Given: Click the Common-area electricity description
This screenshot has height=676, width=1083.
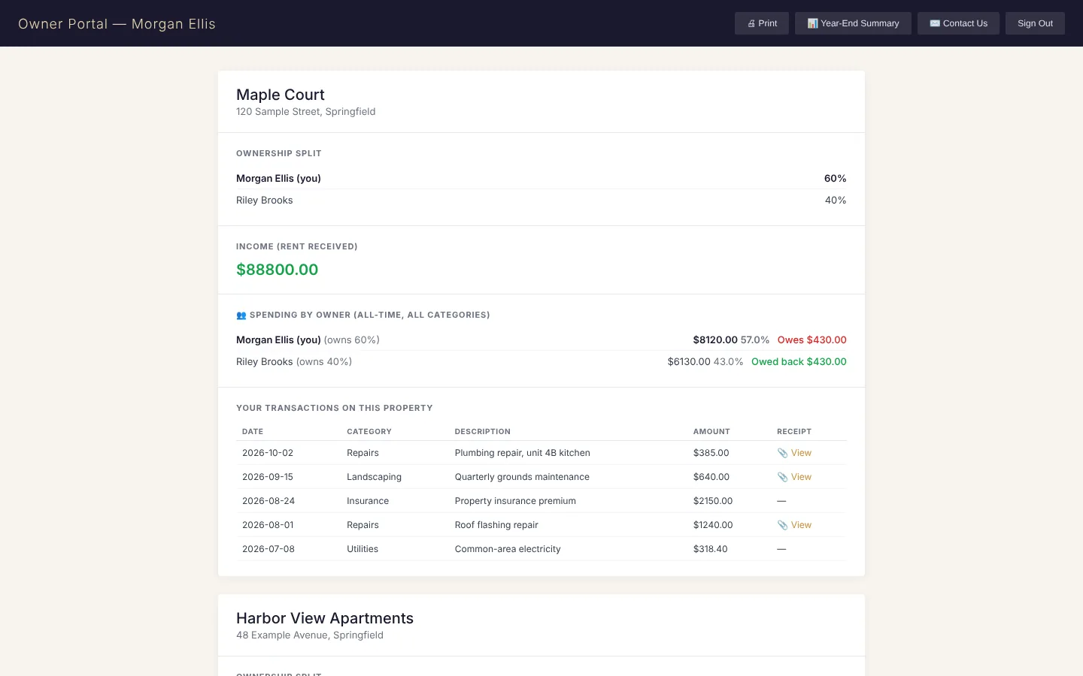Looking at the screenshot, I should tap(508, 549).
